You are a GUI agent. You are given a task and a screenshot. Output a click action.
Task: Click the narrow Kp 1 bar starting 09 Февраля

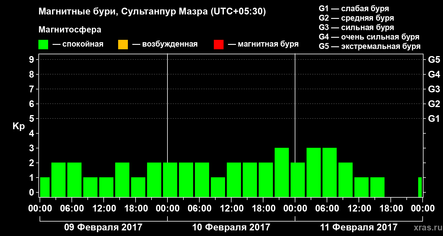click(x=45, y=187)
